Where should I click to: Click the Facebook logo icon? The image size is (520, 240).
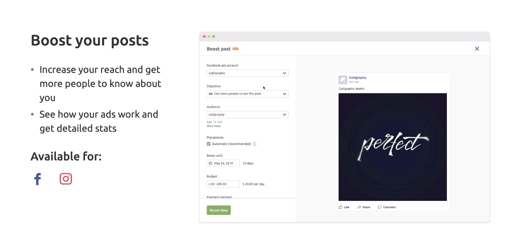(38, 179)
